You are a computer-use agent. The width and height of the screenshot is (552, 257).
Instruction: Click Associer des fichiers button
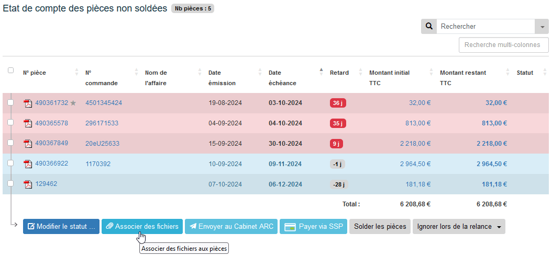click(142, 227)
